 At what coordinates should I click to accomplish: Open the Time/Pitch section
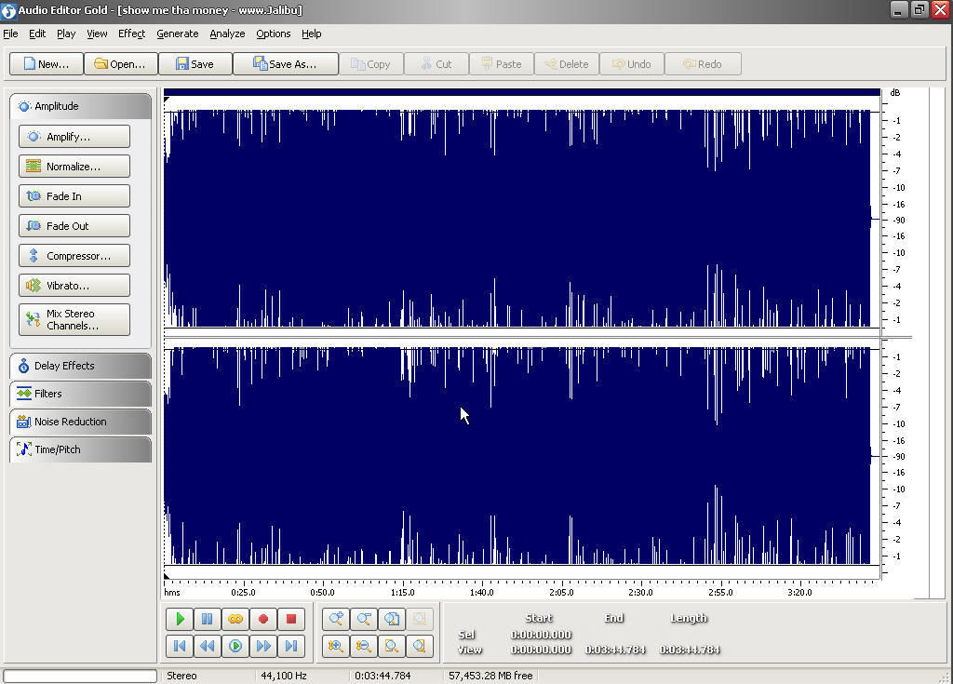80,449
